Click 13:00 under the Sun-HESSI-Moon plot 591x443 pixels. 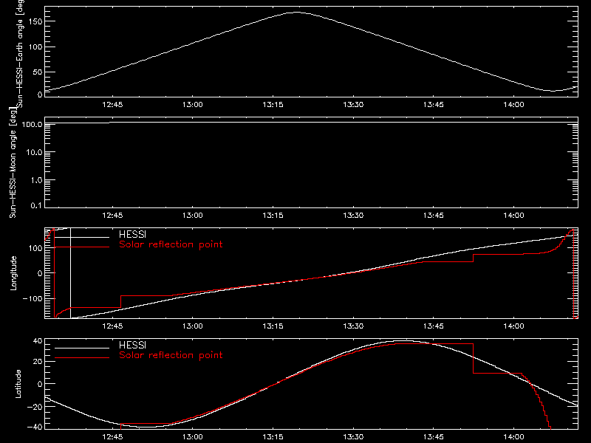click(x=193, y=216)
